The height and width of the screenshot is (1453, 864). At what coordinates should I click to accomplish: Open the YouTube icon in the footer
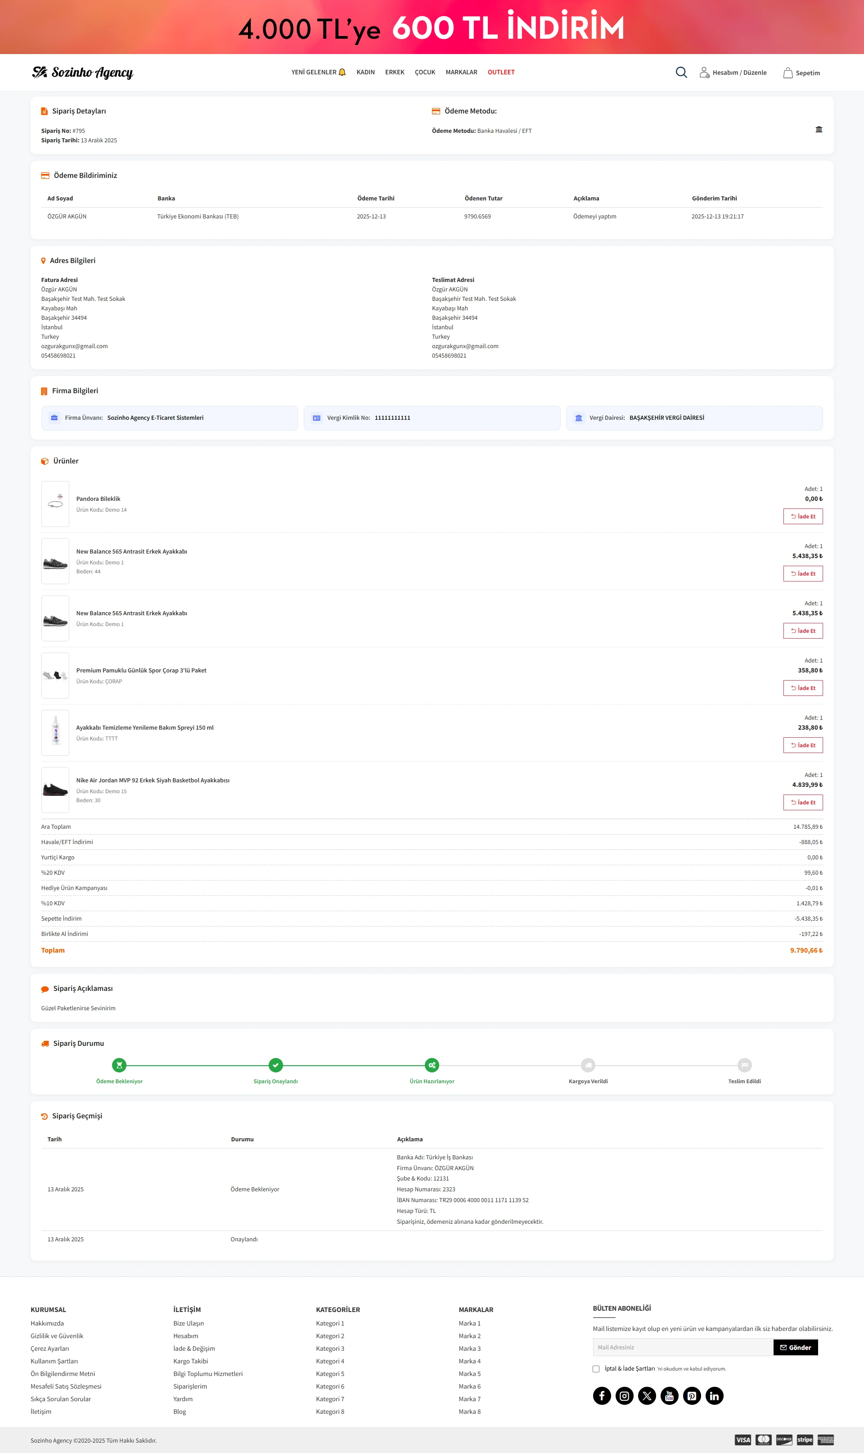(669, 1395)
